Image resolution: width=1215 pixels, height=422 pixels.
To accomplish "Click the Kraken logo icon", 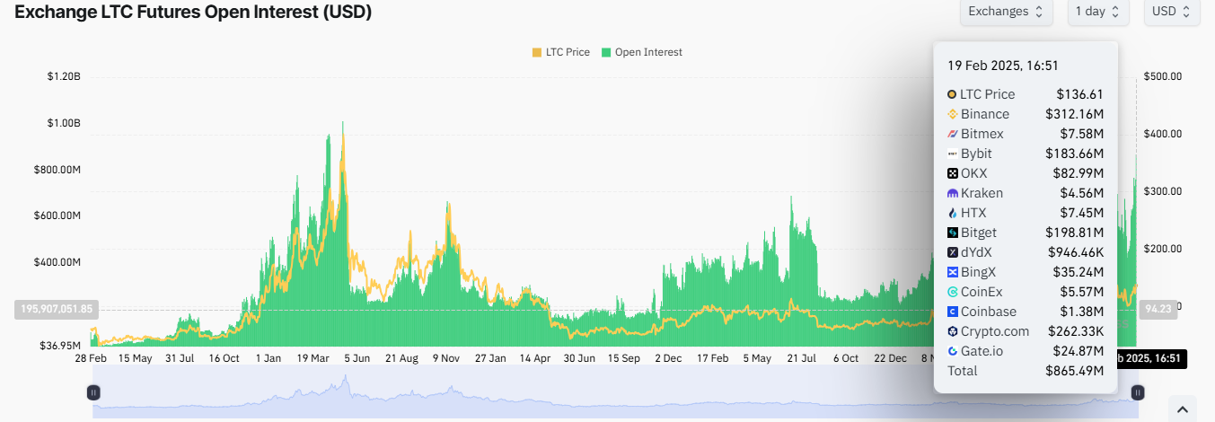I will pyautogui.click(x=952, y=193).
